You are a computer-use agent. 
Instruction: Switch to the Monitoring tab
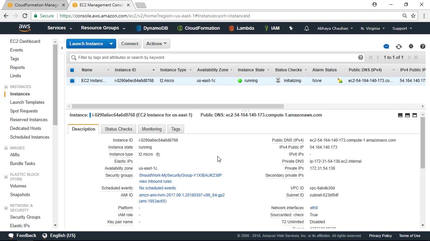[152, 129]
